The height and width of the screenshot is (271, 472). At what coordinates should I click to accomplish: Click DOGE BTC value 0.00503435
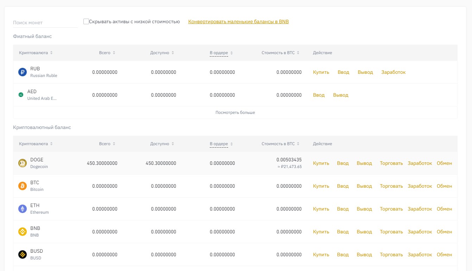click(289, 160)
